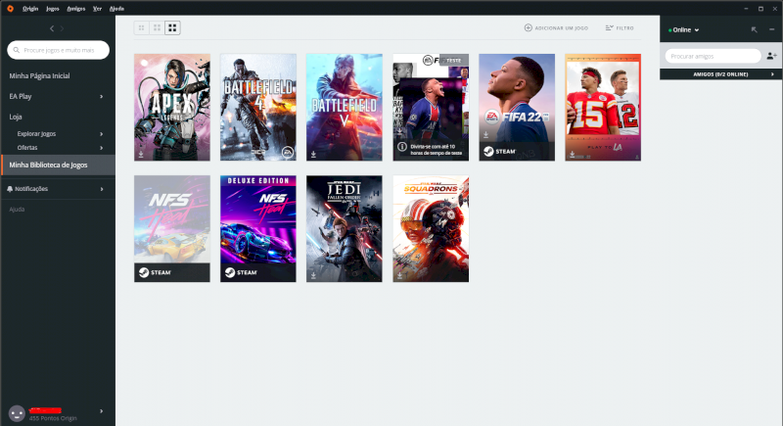Click Adicionar um Jogo button
The image size is (783, 426).
tap(558, 28)
